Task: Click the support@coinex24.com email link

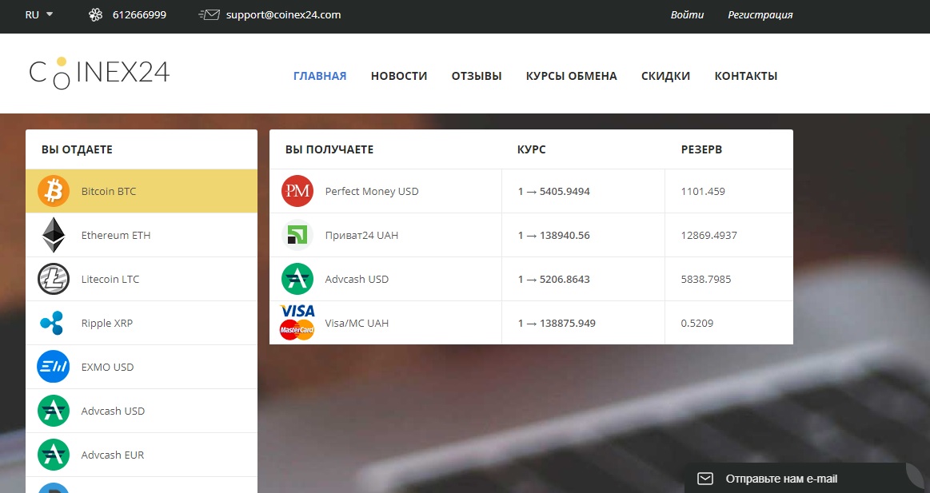Action: click(283, 14)
